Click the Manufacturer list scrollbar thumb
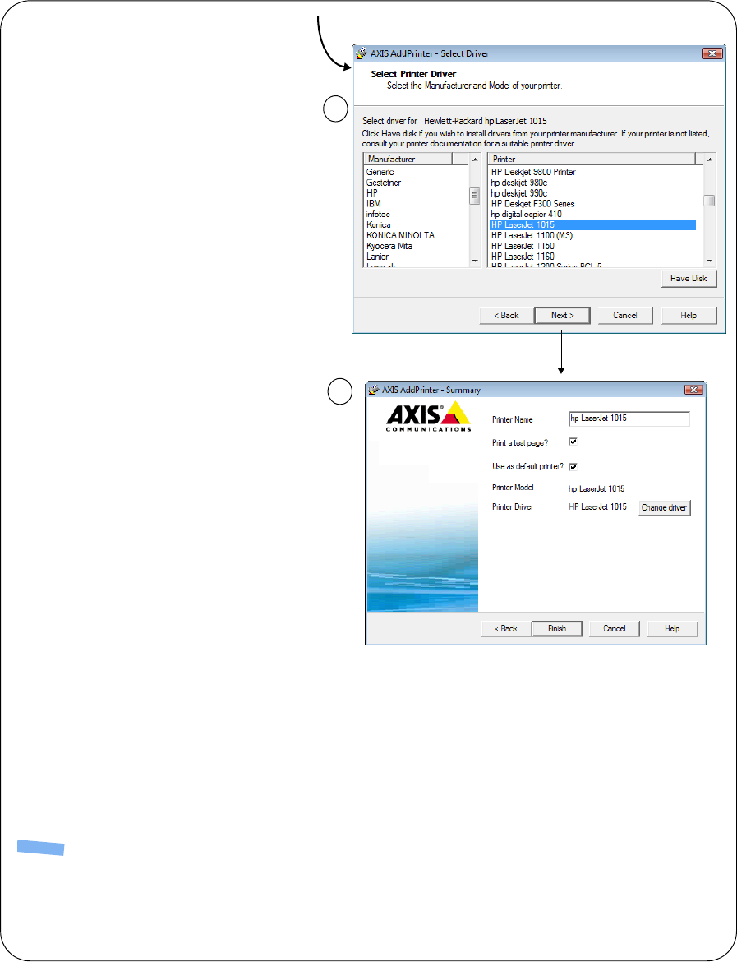The image size is (737, 962). click(475, 197)
